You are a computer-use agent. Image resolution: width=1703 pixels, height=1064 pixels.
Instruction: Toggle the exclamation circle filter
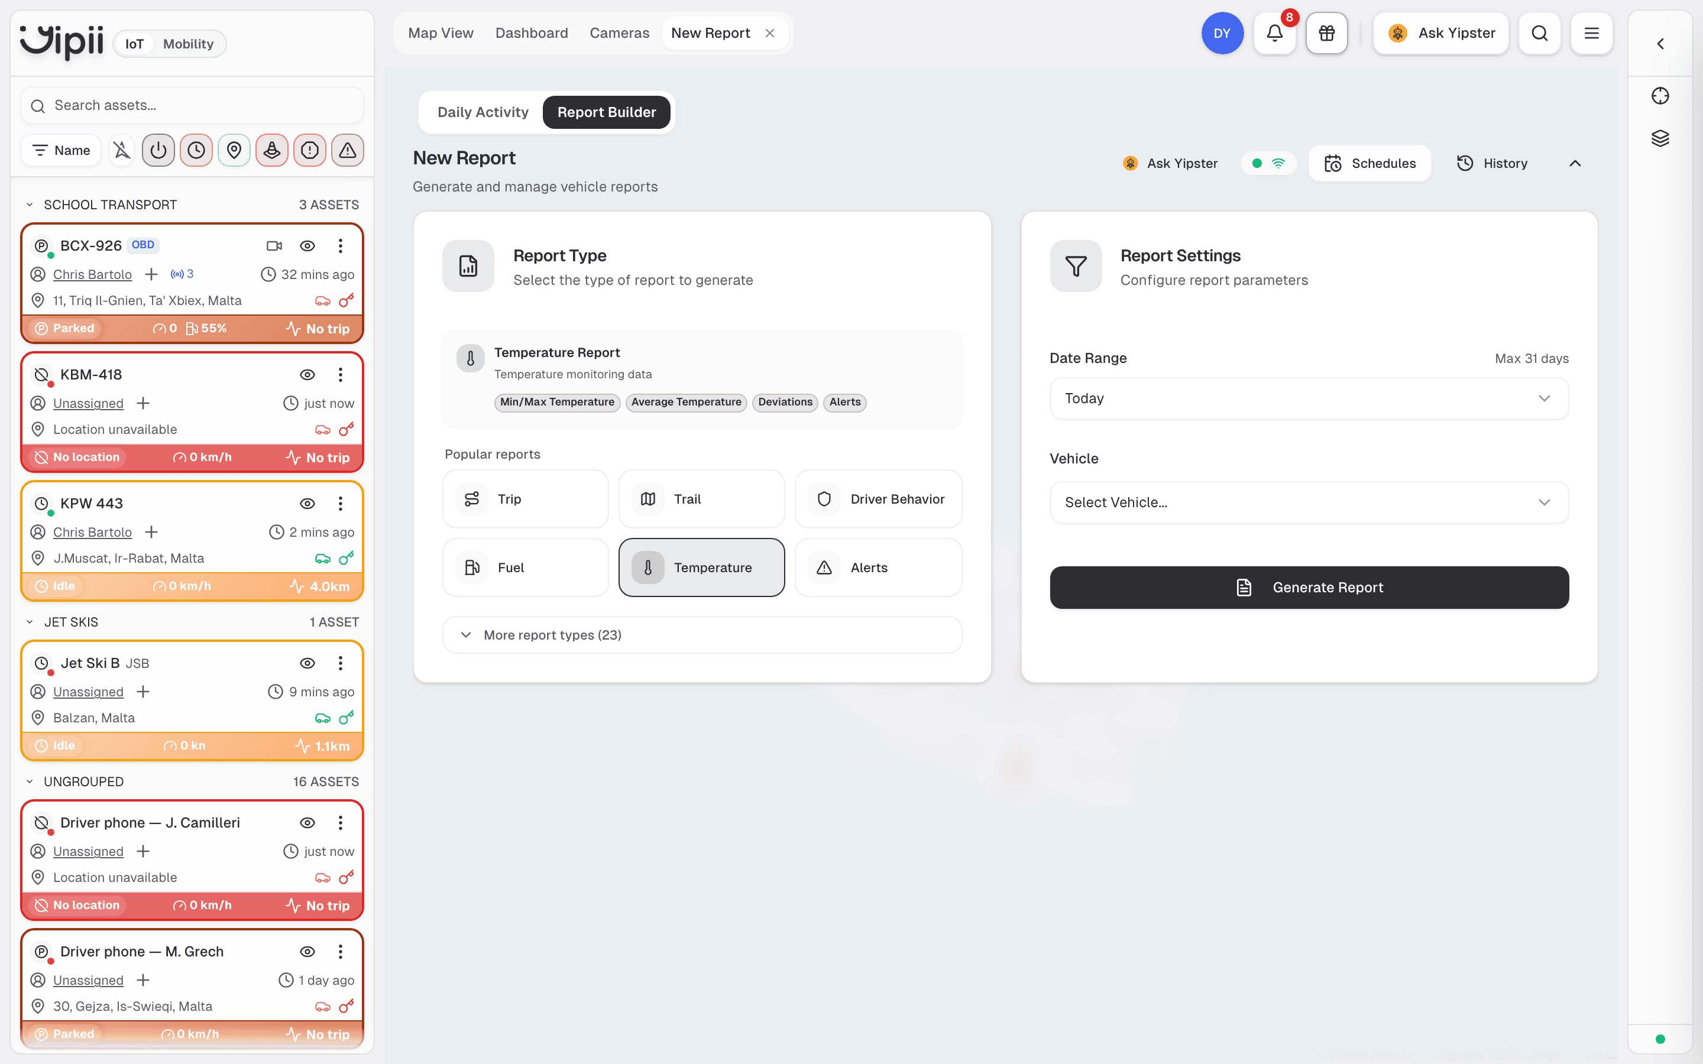[x=310, y=150]
